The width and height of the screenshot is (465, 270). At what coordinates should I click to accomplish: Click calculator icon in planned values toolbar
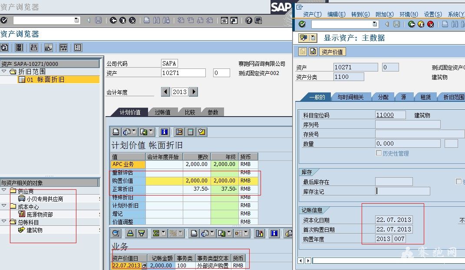pos(191,132)
